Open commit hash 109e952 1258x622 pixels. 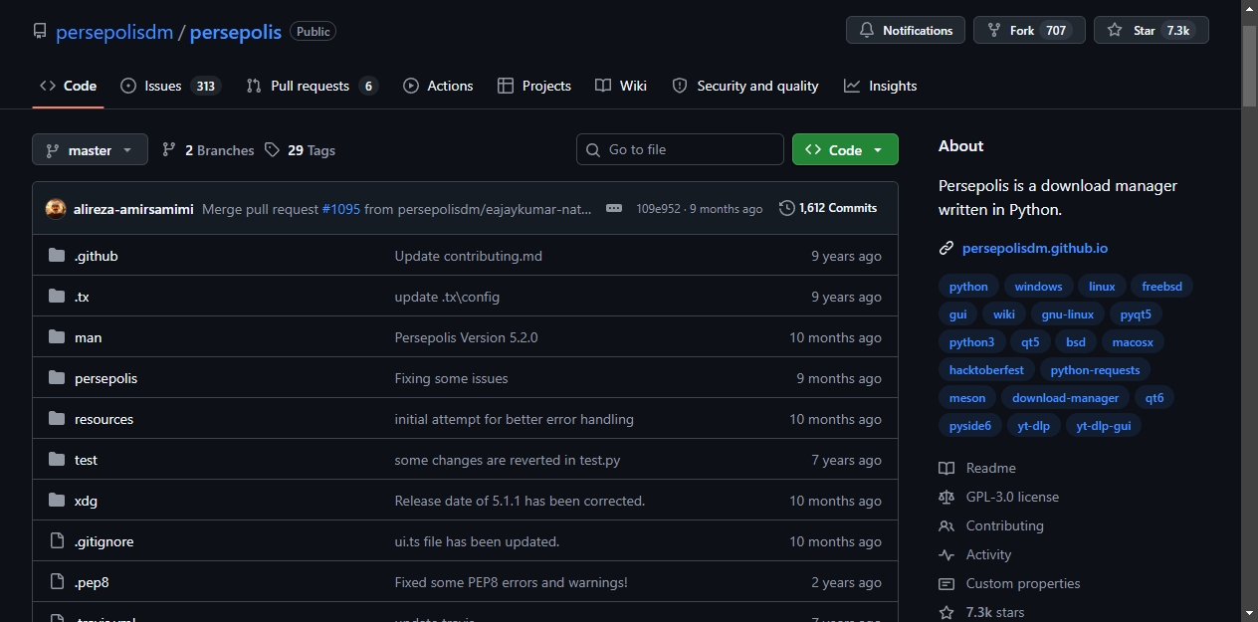[x=658, y=209]
